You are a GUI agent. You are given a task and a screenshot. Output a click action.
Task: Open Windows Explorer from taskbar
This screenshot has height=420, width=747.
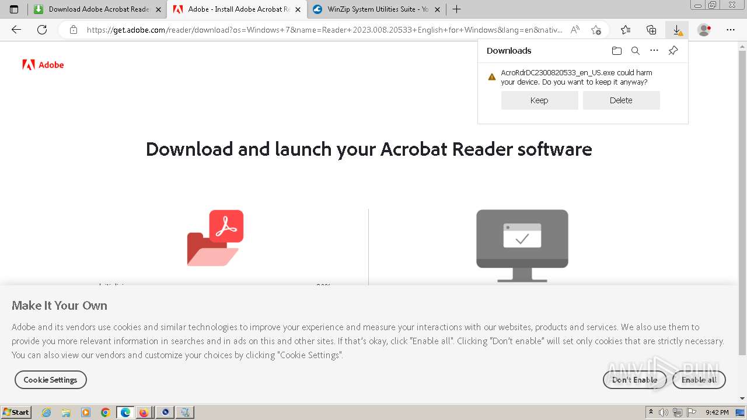click(66, 412)
